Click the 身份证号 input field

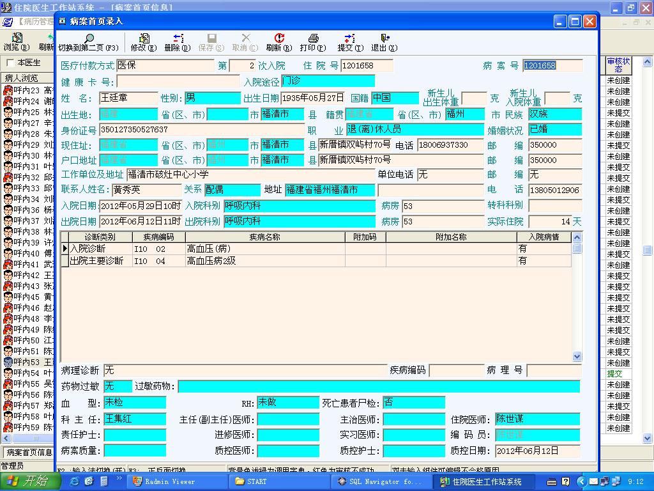(202, 129)
